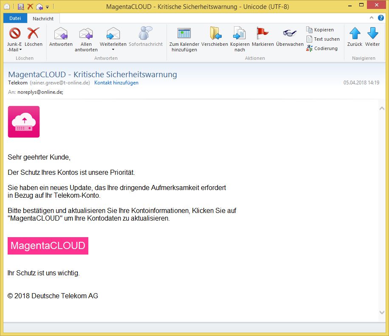Image resolution: width=389 pixels, height=336 pixels.
Task: Reply using the Antworten button
Action: [x=61, y=37]
